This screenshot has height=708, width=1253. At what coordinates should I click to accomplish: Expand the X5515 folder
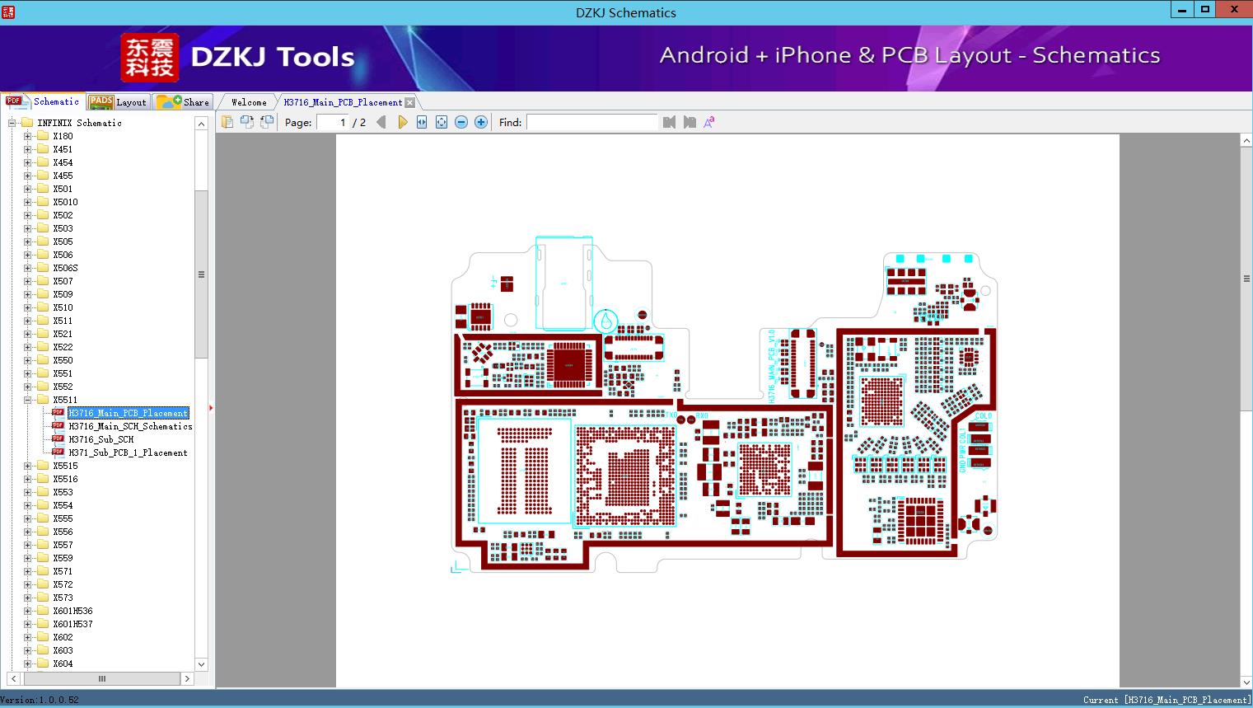pos(27,466)
